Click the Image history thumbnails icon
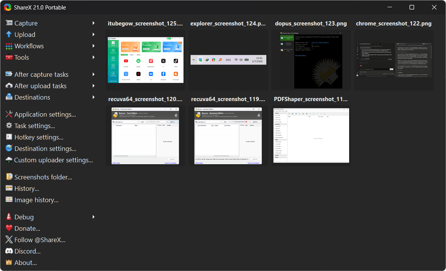The image size is (446, 271). coord(9,200)
